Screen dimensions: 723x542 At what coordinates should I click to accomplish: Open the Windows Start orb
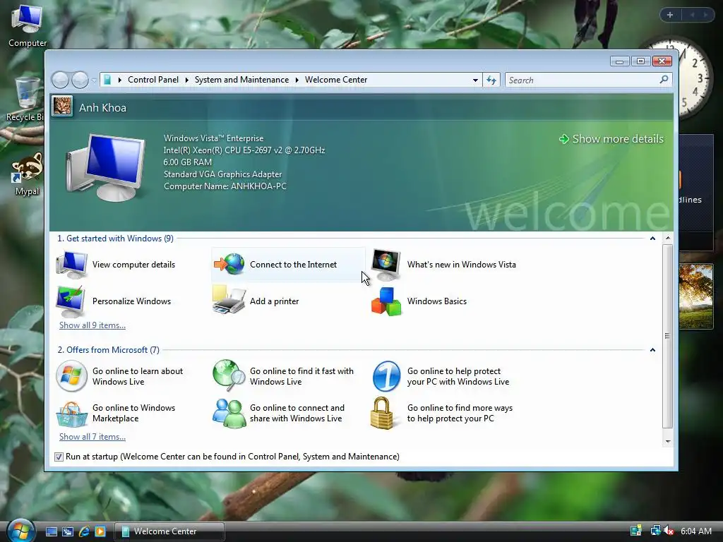(20, 531)
